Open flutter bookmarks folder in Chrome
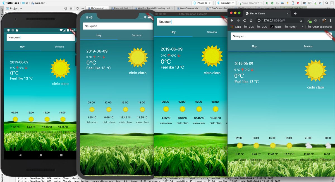Viewport: 335px width, 182px height. [290, 27]
